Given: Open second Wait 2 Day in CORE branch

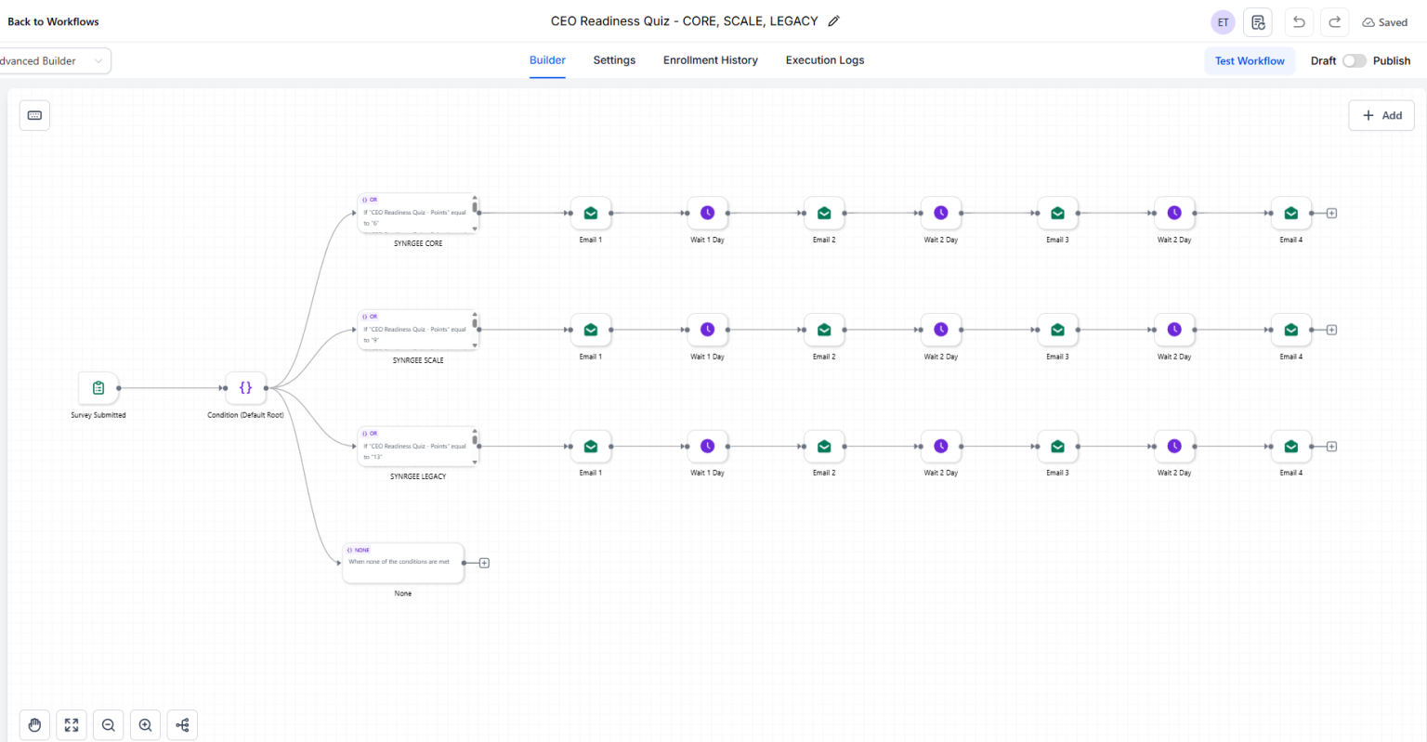Looking at the screenshot, I should coord(1174,214).
